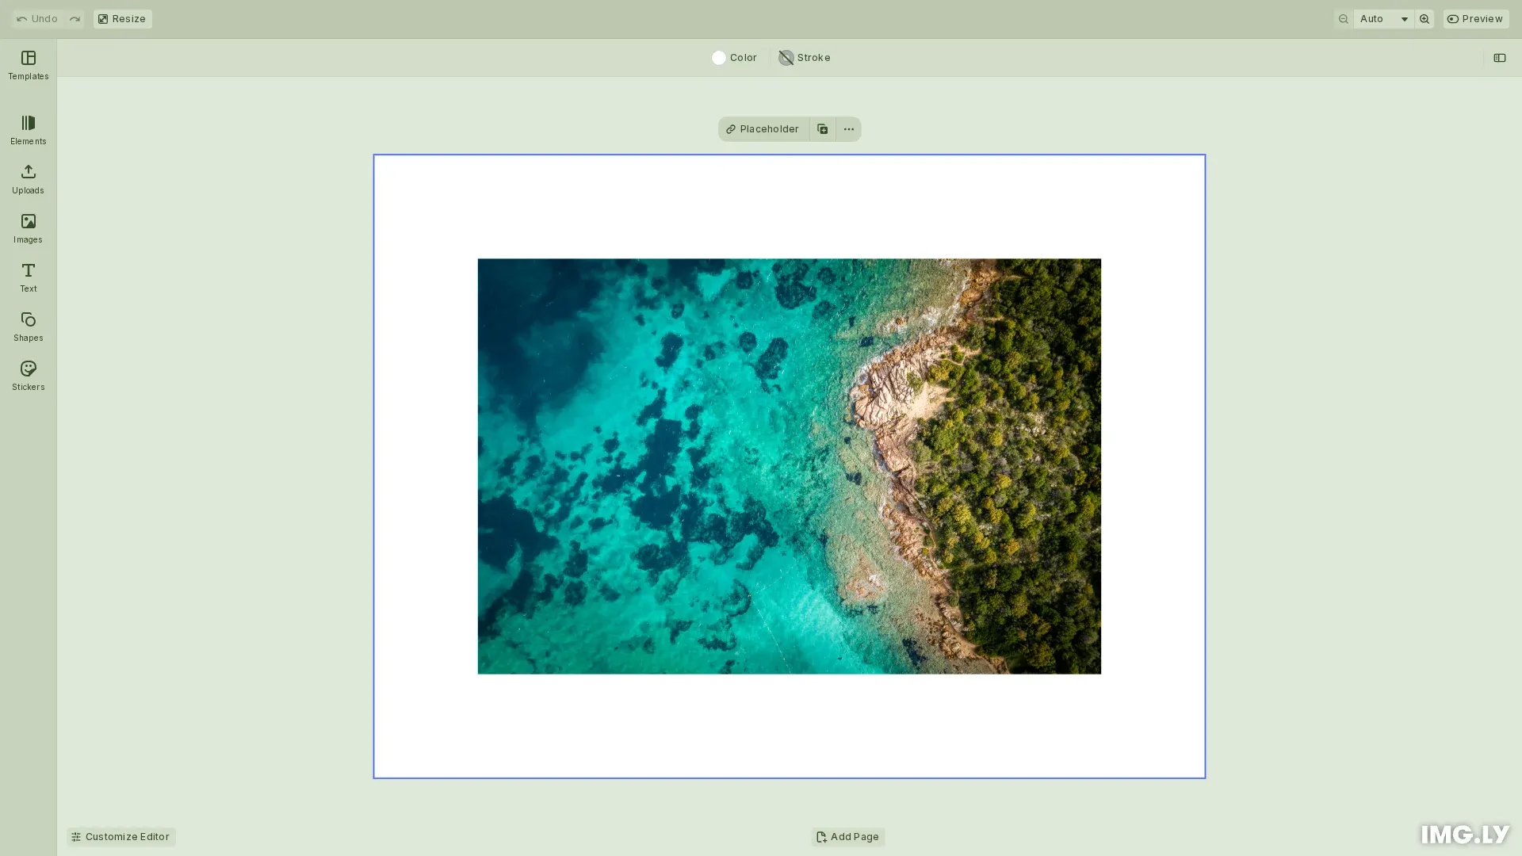
Task: Click the Customize Editor button
Action: 120,836
